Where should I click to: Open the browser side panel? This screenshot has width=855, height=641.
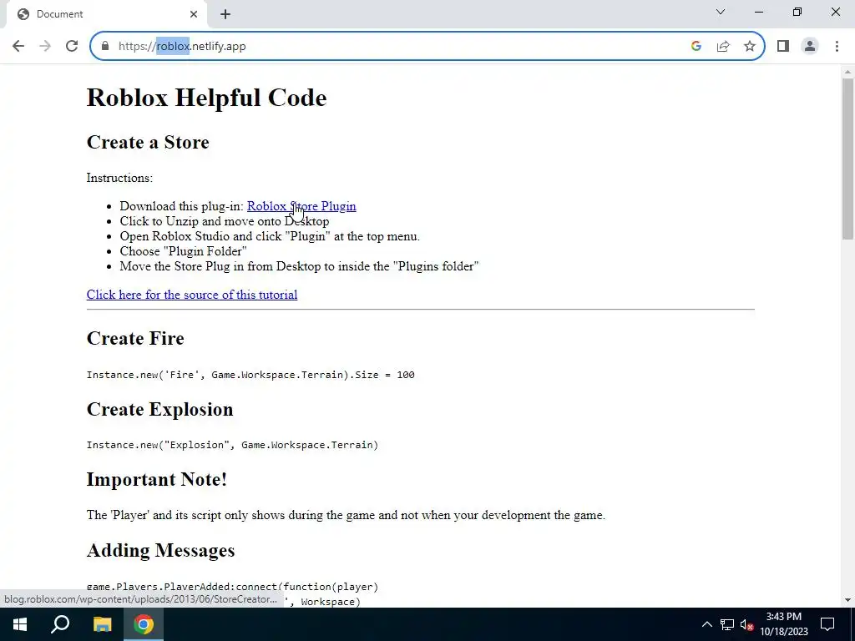[x=783, y=47]
